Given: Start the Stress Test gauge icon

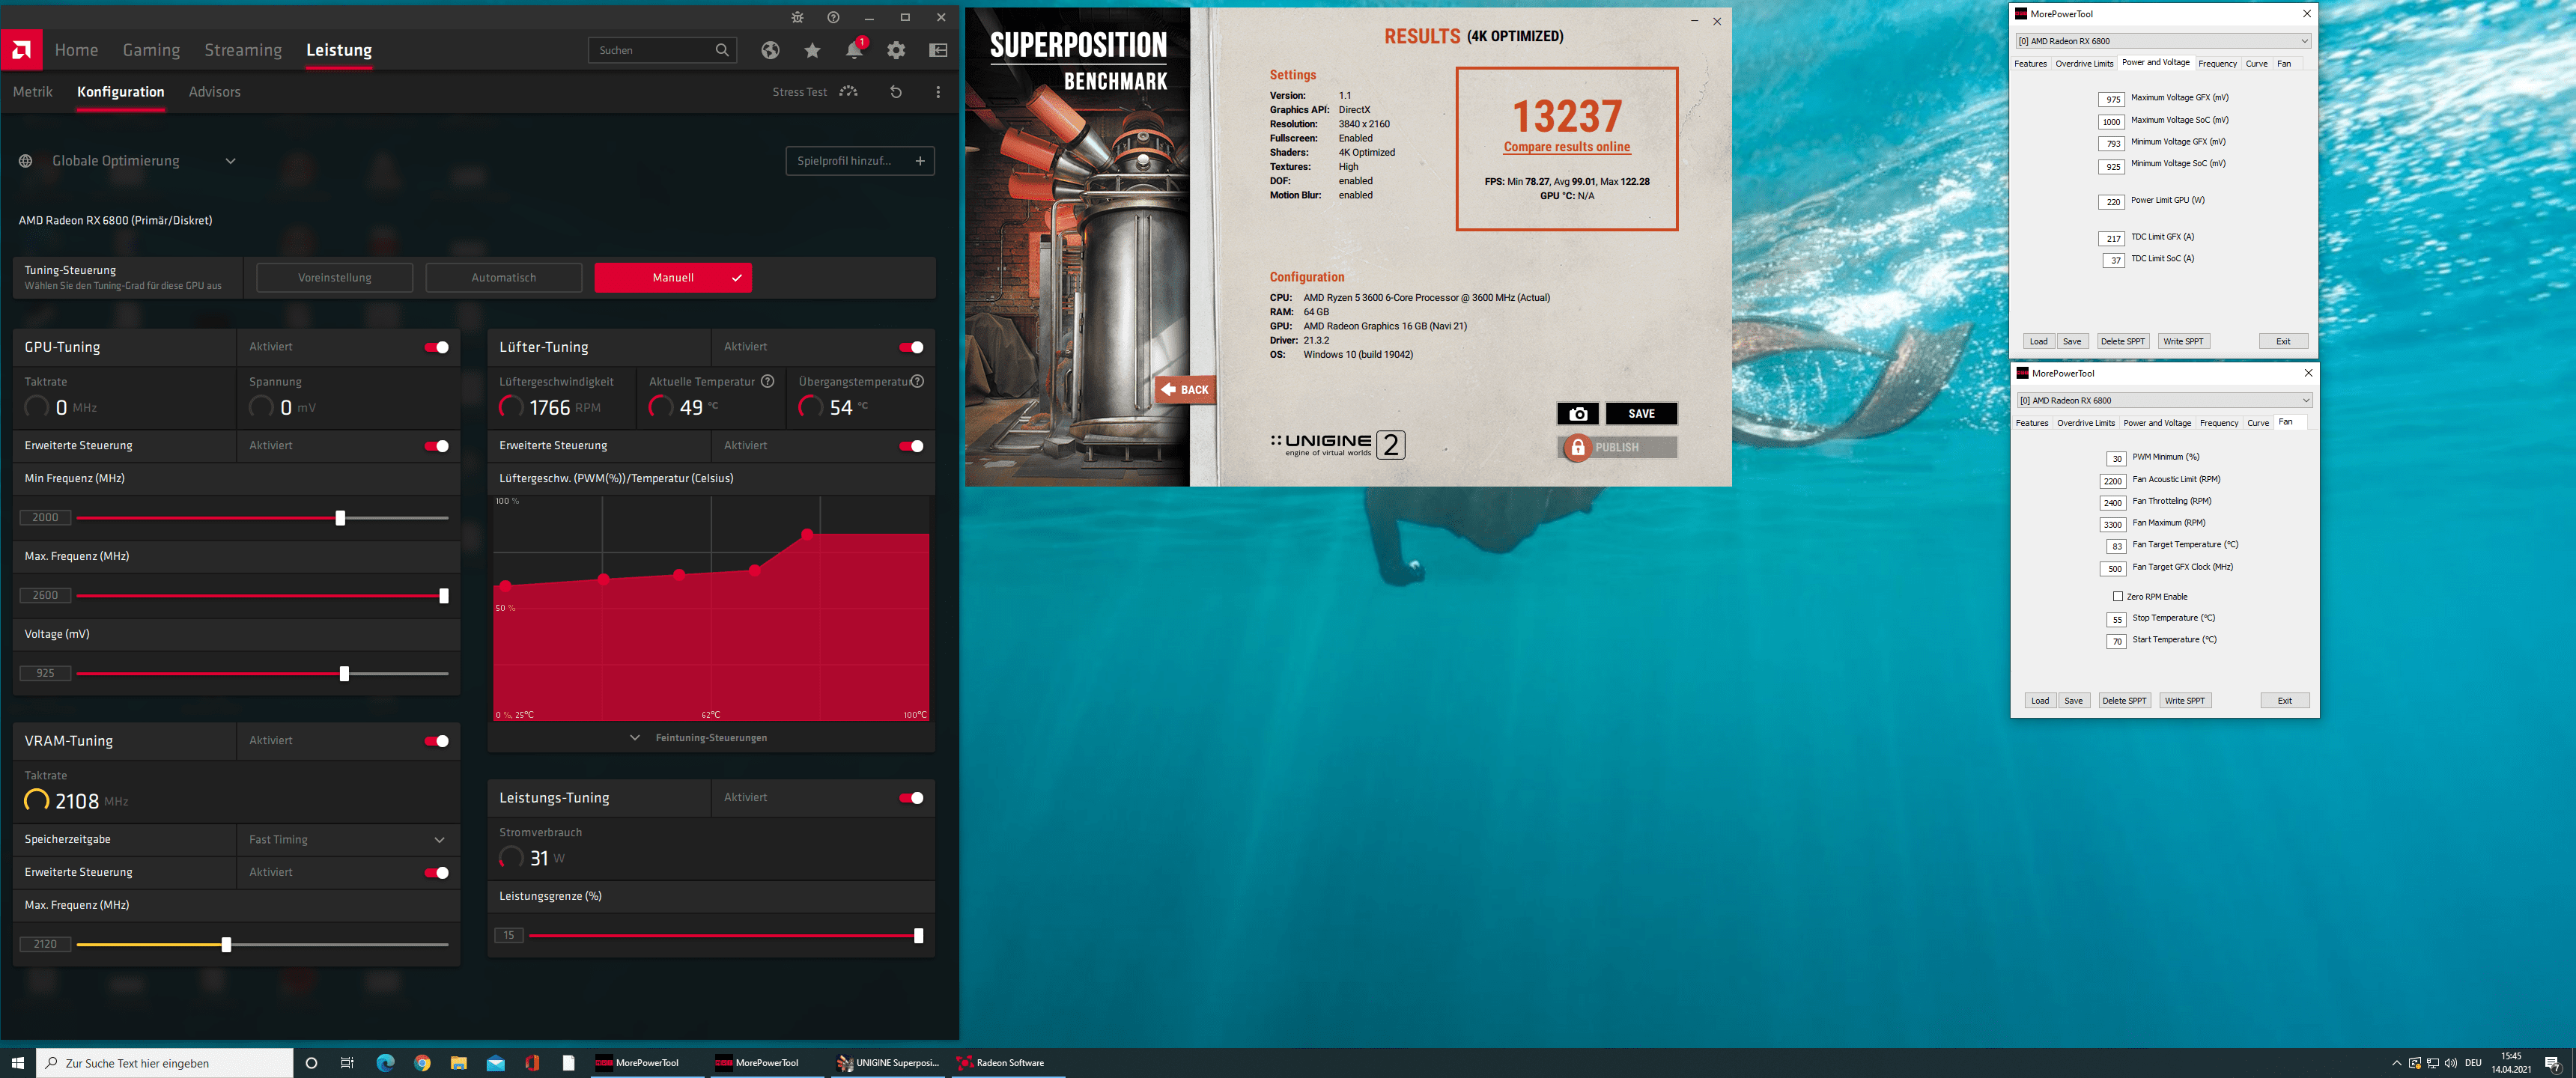Looking at the screenshot, I should (x=849, y=91).
